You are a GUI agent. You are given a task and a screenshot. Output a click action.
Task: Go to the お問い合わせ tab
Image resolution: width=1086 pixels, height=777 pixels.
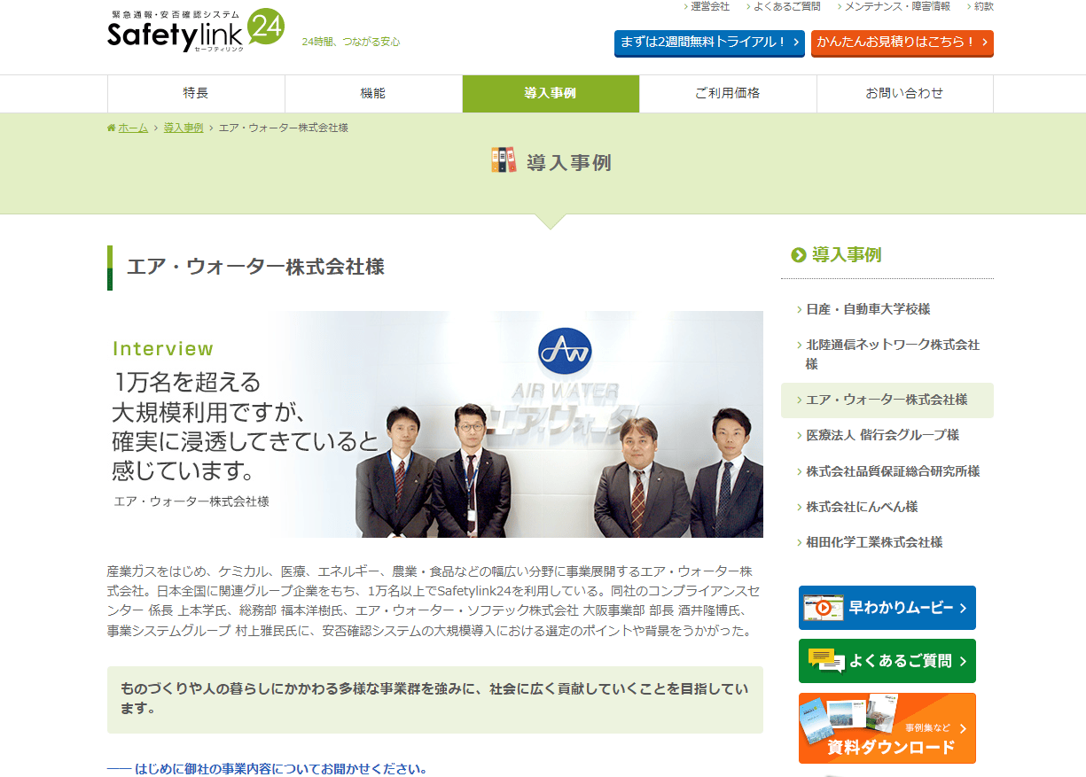pos(905,94)
